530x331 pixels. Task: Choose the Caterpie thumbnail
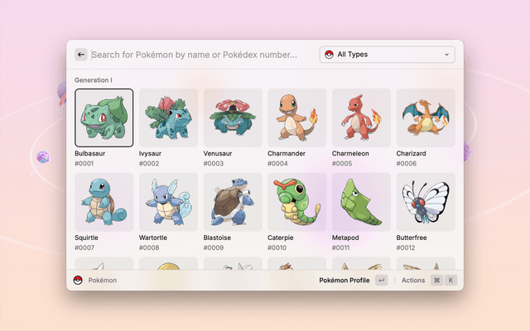coord(297,202)
